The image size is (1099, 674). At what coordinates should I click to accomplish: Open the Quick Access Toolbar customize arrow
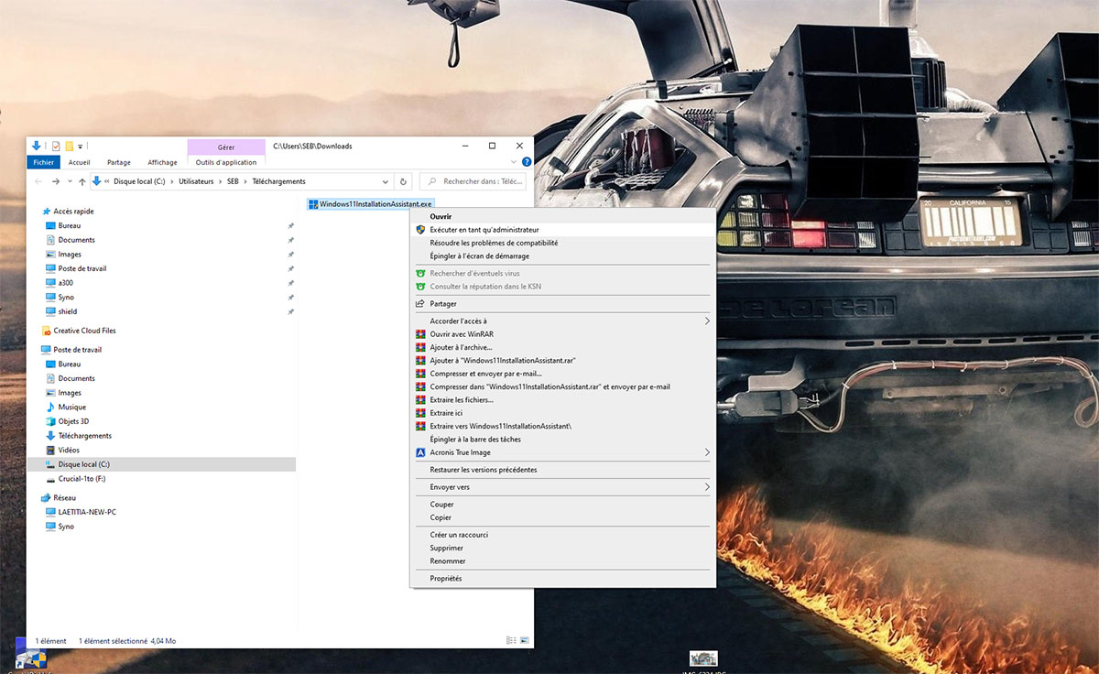coord(80,147)
